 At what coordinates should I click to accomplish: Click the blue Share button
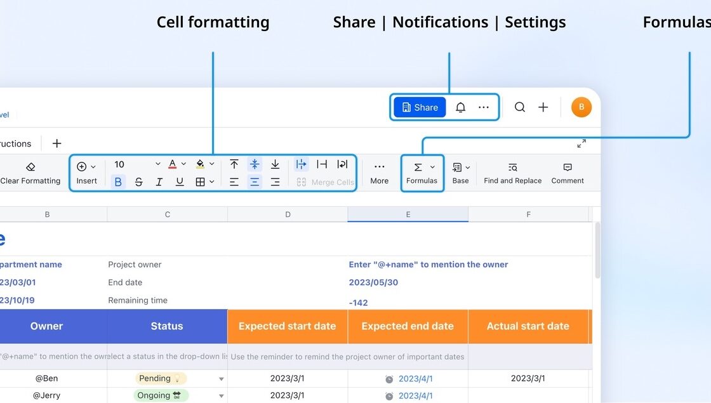click(x=420, y=107)
